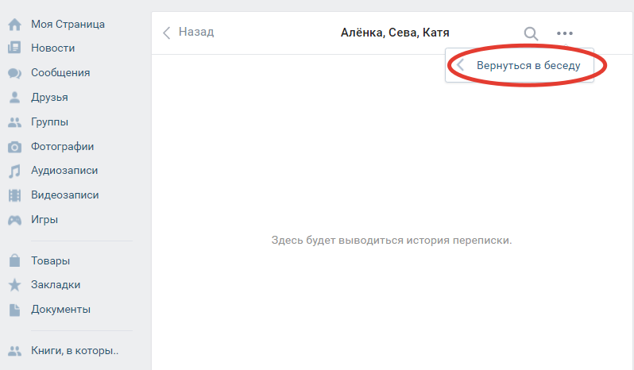Click the shopping bag Товары icon
Screen dimensions: 634x370
14,260
